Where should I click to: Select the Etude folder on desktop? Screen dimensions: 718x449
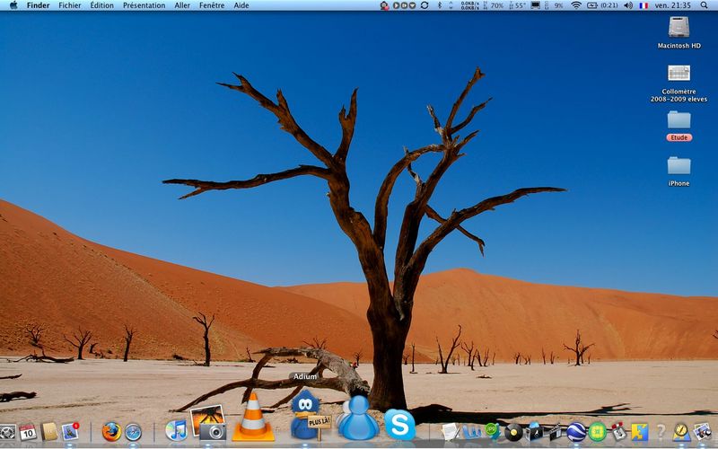pos(679,126)
